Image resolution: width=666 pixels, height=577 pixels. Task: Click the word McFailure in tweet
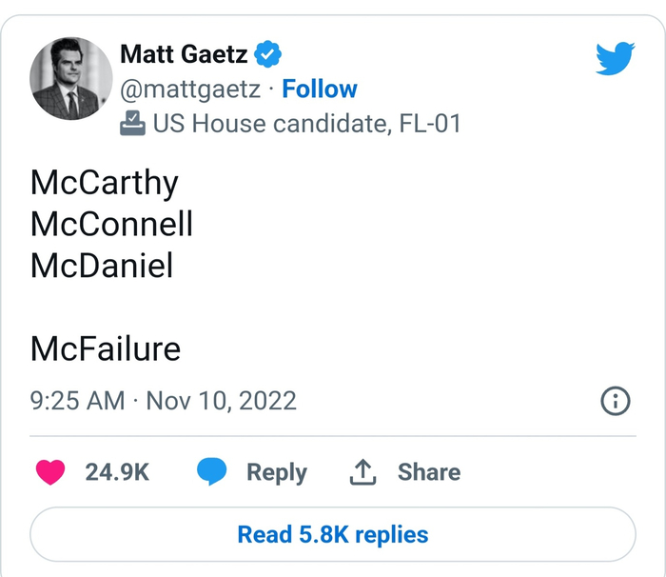106,348
